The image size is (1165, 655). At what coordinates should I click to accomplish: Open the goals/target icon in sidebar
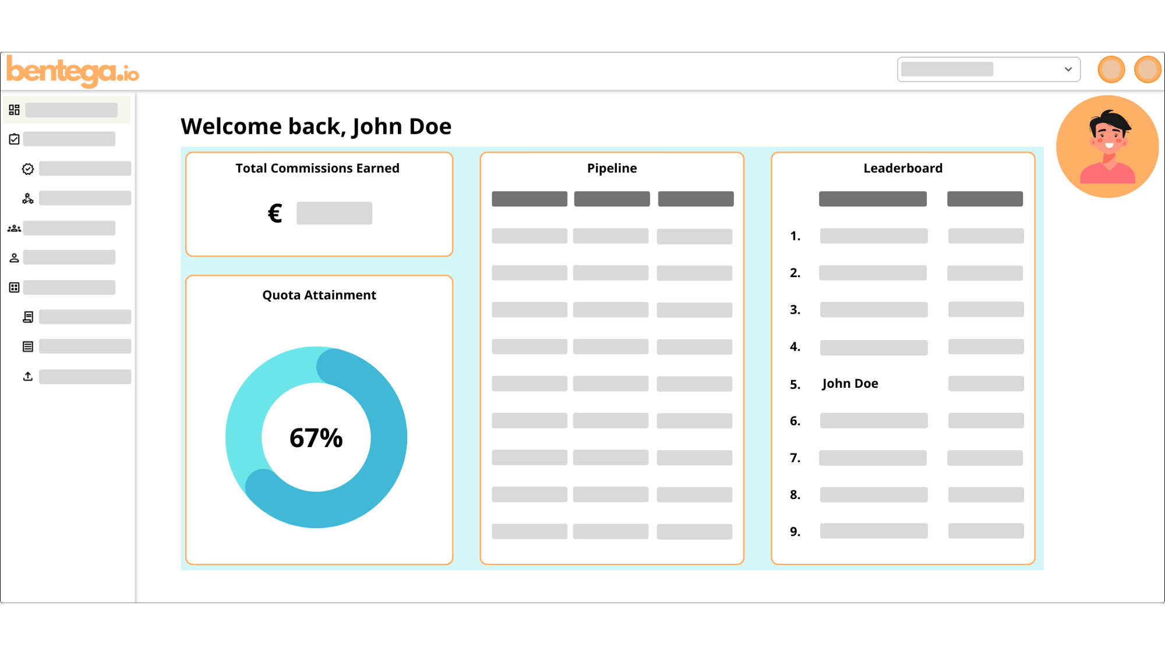tap(27, 169)
